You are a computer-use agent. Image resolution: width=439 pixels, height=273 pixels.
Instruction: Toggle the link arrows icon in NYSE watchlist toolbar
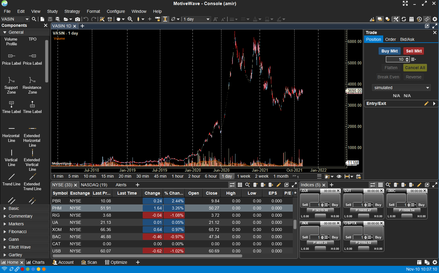coord(232,185)
